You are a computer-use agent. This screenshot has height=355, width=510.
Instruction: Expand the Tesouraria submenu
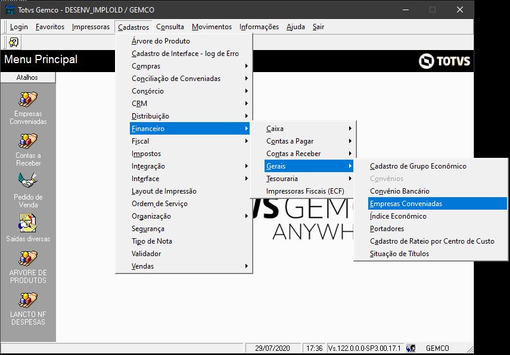point(309,179)
